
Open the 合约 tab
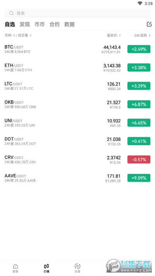pos(55,24)
